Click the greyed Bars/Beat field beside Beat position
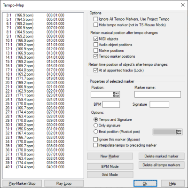The image size is (188, 188). (167, 132)
